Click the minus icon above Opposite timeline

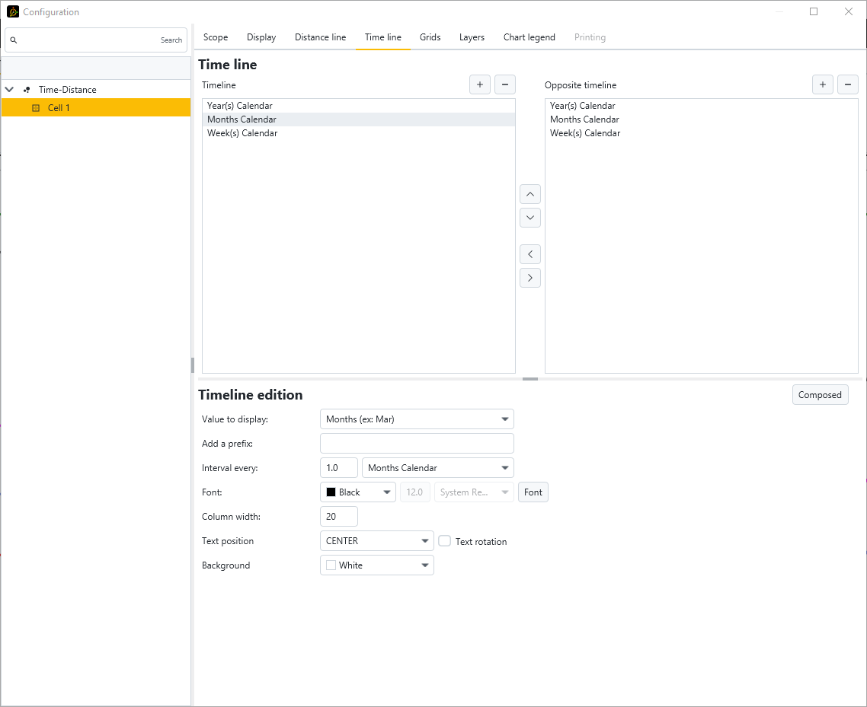(848, 84)
